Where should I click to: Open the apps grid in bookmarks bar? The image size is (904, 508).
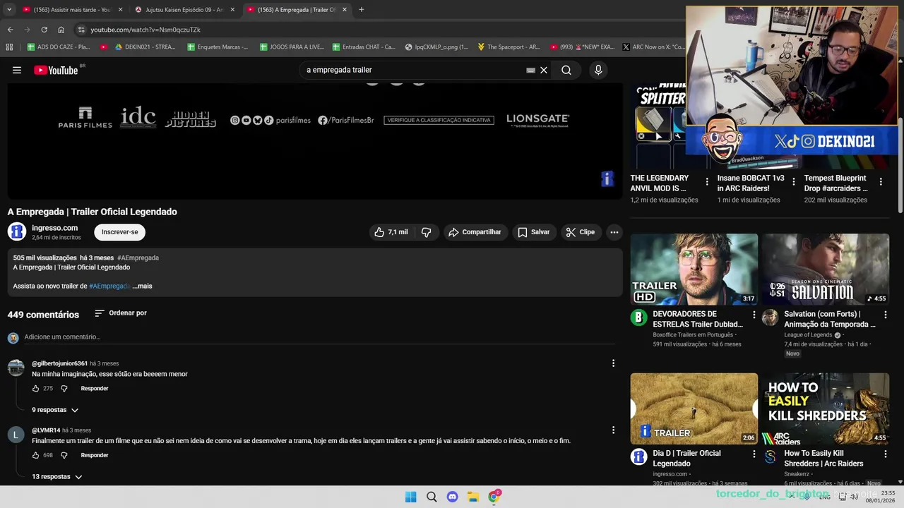[9, 47]
